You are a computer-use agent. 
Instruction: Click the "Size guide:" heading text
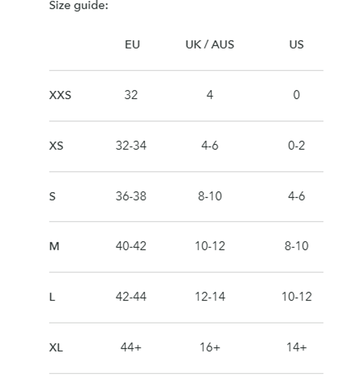78,6
